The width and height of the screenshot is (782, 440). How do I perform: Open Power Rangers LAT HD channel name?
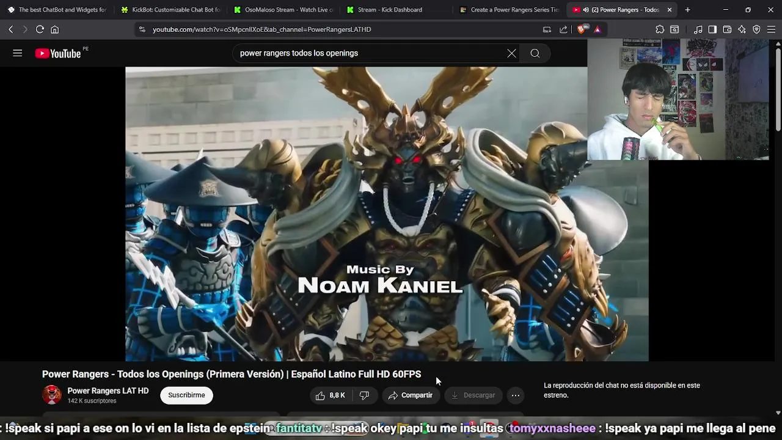(x=108, y=391)
